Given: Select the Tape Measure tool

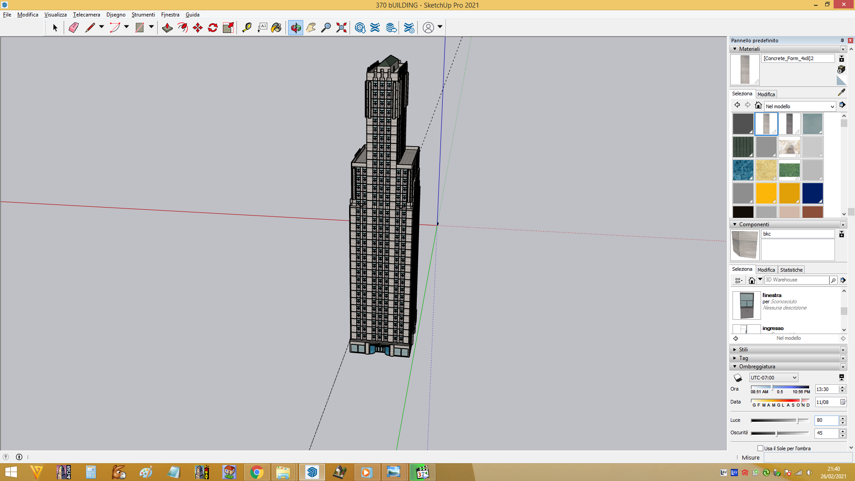Looking at the screenshot, I should pyautogui.click(x=247, y=28).
